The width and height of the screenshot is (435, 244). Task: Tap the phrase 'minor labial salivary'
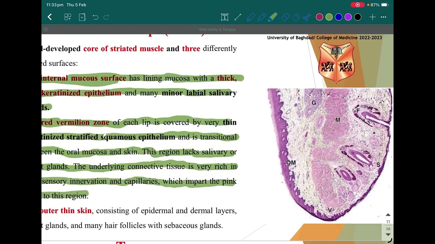[x=199, y=93]
